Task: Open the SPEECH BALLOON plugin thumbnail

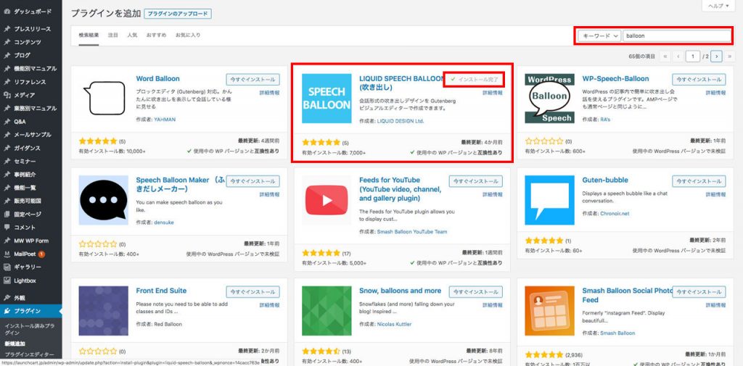Action: pyautogui.click(x=327, y=98)
